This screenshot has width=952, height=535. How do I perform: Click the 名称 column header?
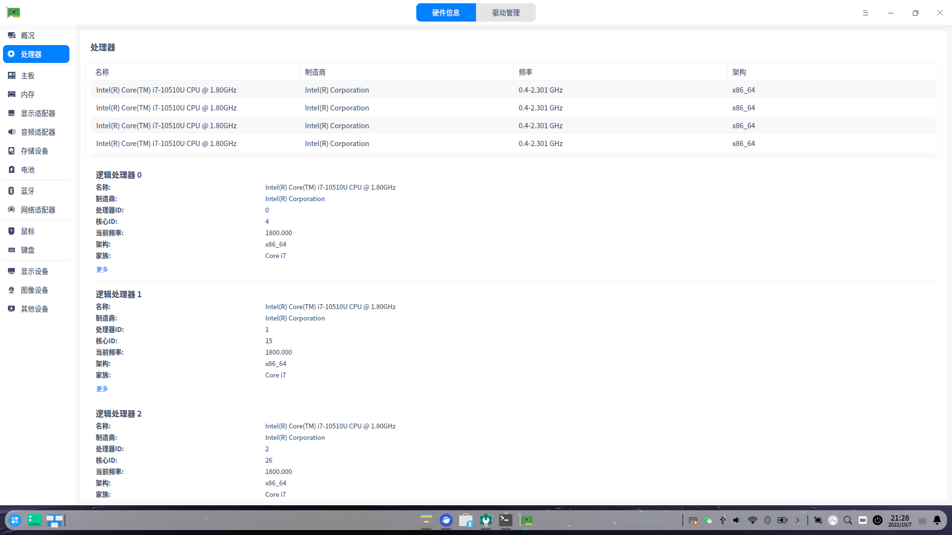[x=193, y=72]
